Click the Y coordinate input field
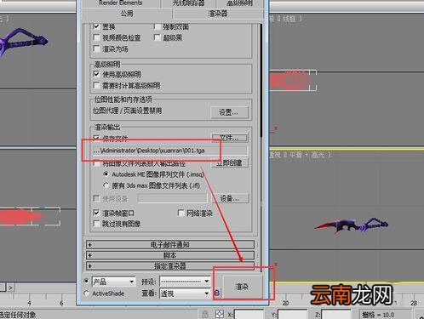This screenshot has height=319, width=424. tap(293, 314)
